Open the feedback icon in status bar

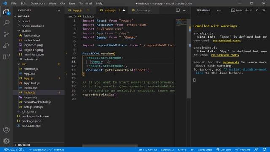click(x=256, y=149)
